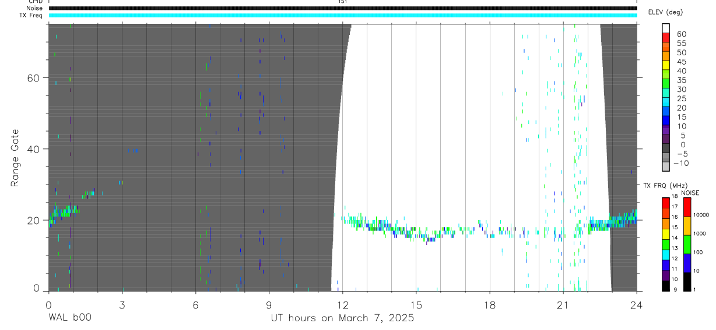
Task: Click the green segment of the NOISE color bar
Action: click(687, 244)
